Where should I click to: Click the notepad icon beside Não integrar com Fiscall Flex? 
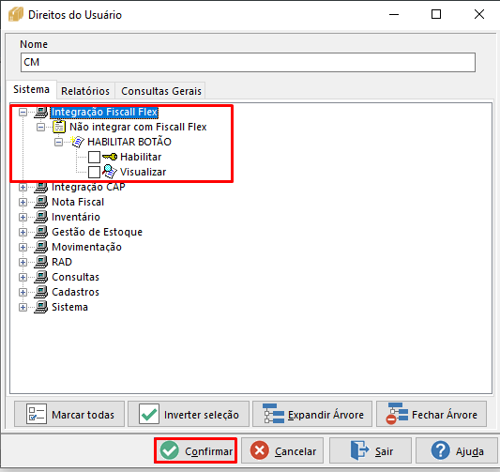point(59,127)
